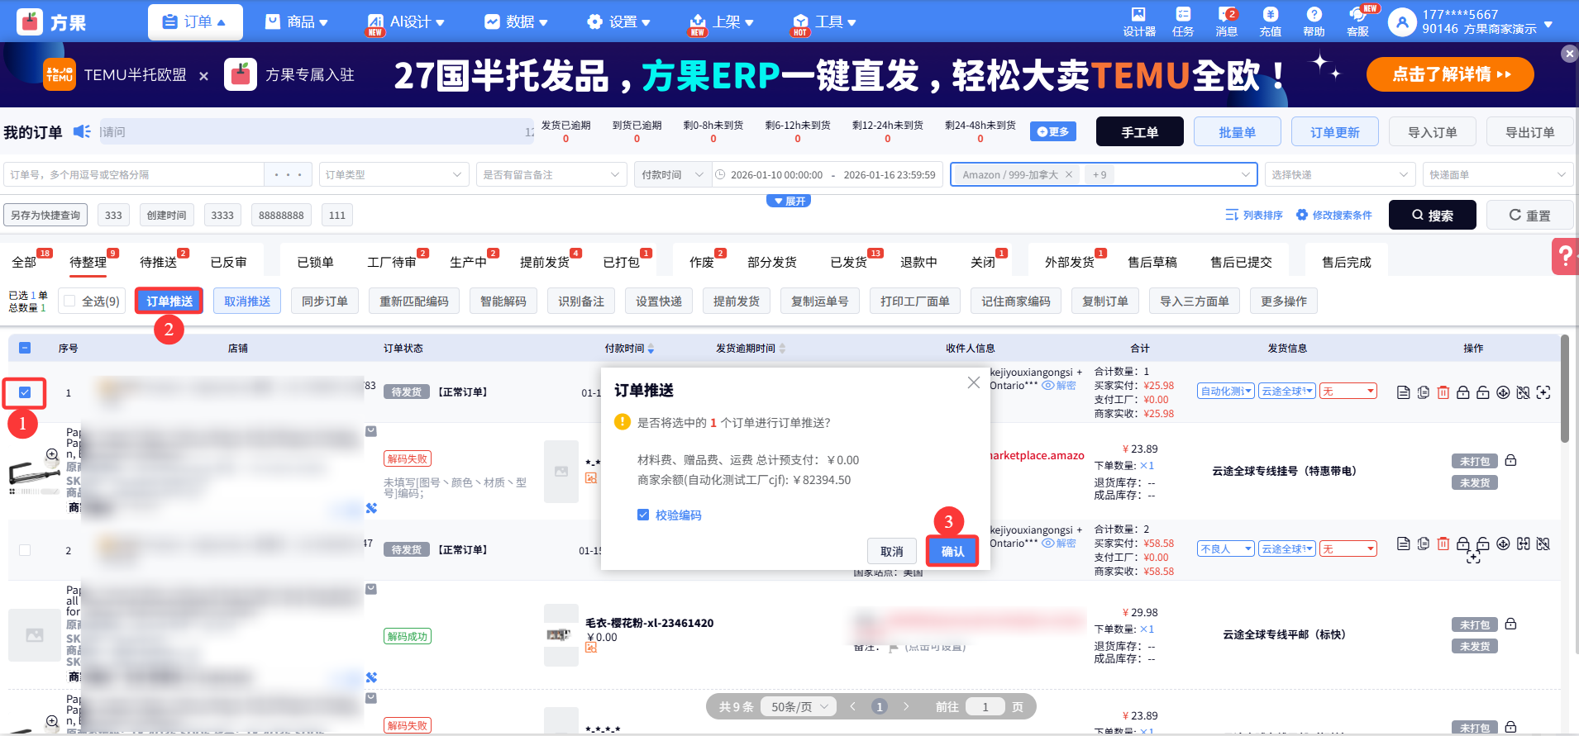Viewport: 1579px width, 736px height.
Task: Click the 充值 recharge icon
Action: pyautogui.click(x=1270, y=21)
